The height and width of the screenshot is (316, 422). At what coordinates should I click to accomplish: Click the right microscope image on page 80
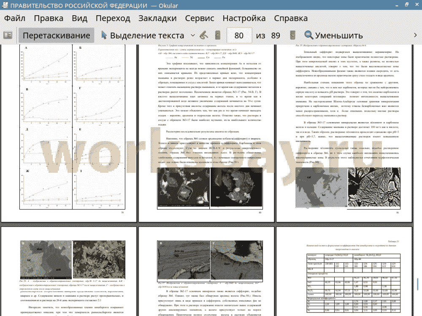coord(236,188)
